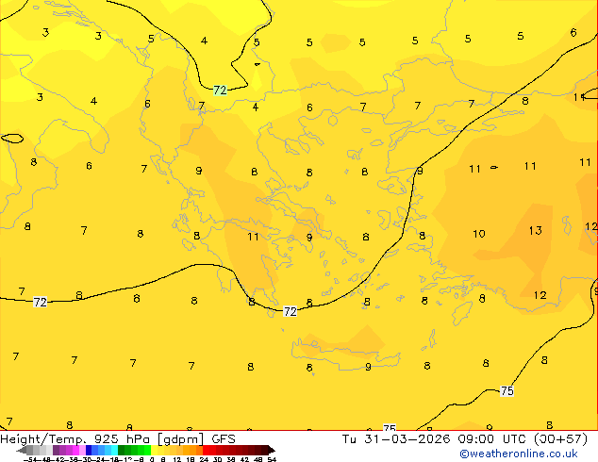
Task: Click the 72 contour label south of Peloponnese
Action: pos(291,311)
